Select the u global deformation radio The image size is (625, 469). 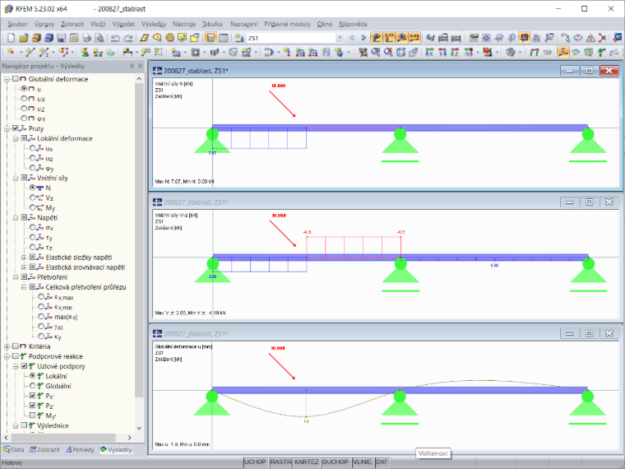(x=24, y=89)
